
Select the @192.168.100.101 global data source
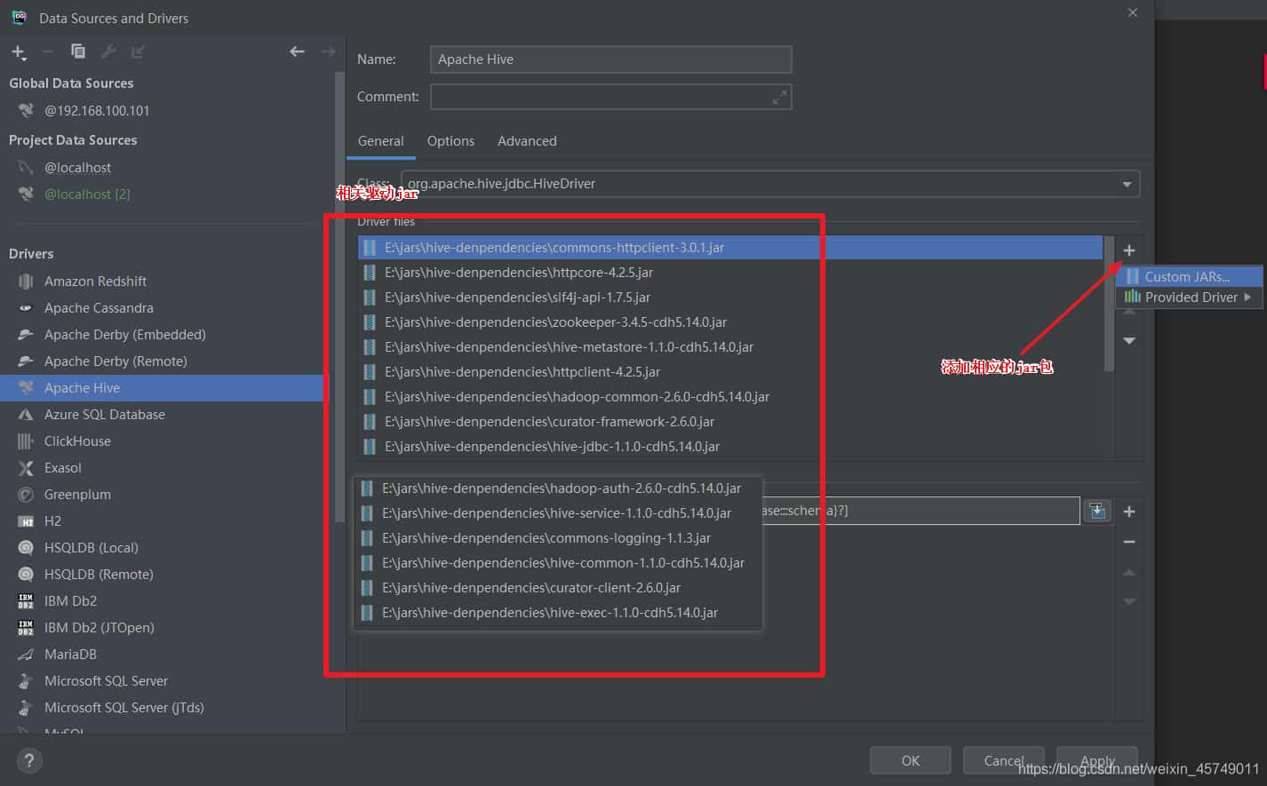[x=97, y=111]
